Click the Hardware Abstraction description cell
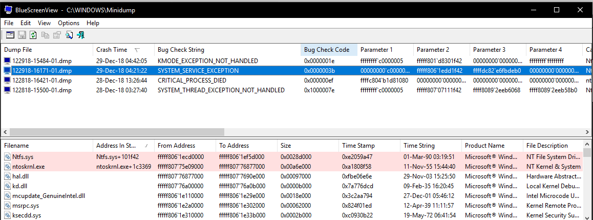This screenshot has height=220, width=593. tap(553, 176)
